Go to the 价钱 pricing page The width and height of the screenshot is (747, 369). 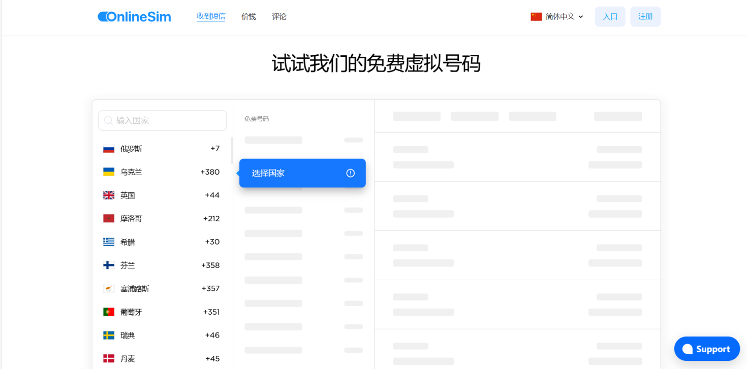coord(248,17)
